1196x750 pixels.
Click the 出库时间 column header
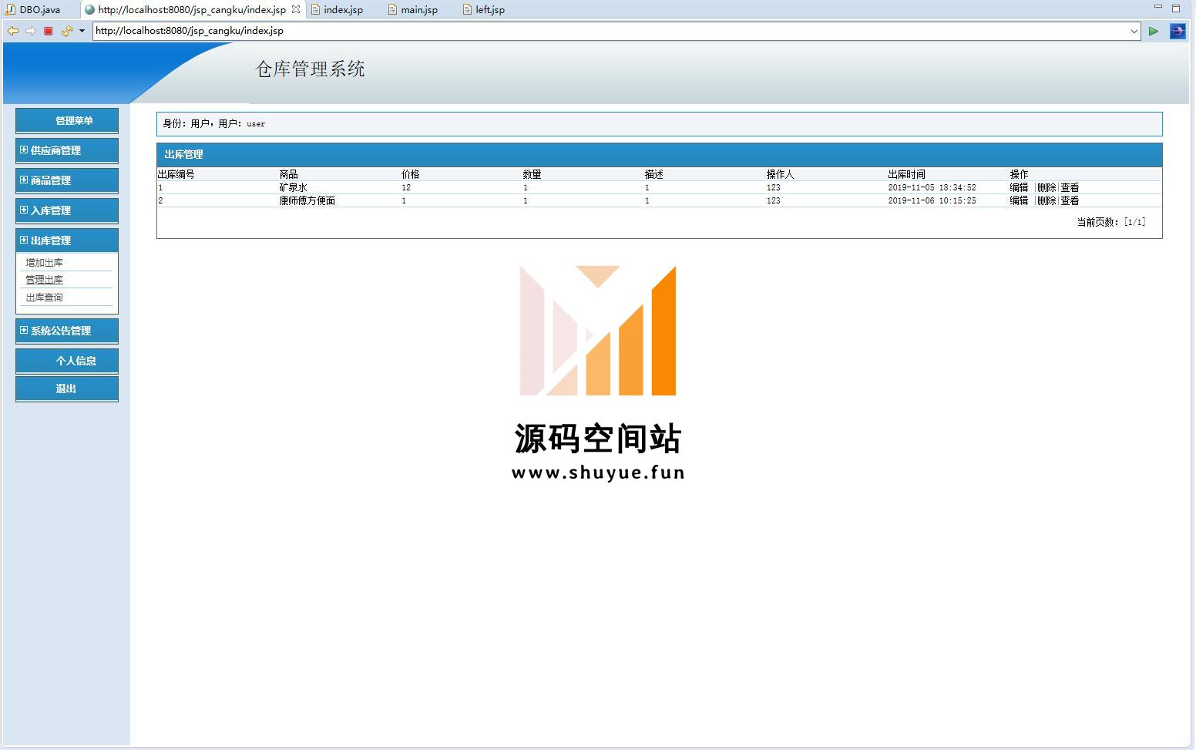[906, 174]
